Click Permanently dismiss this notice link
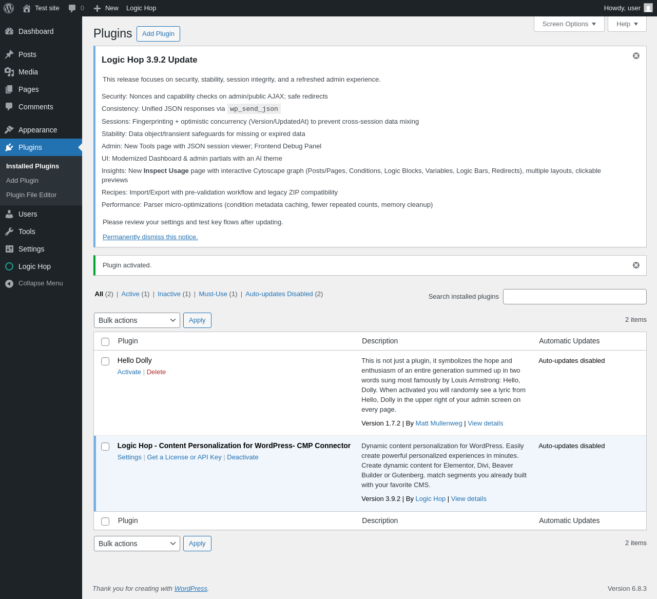 (x=150, y=237)
